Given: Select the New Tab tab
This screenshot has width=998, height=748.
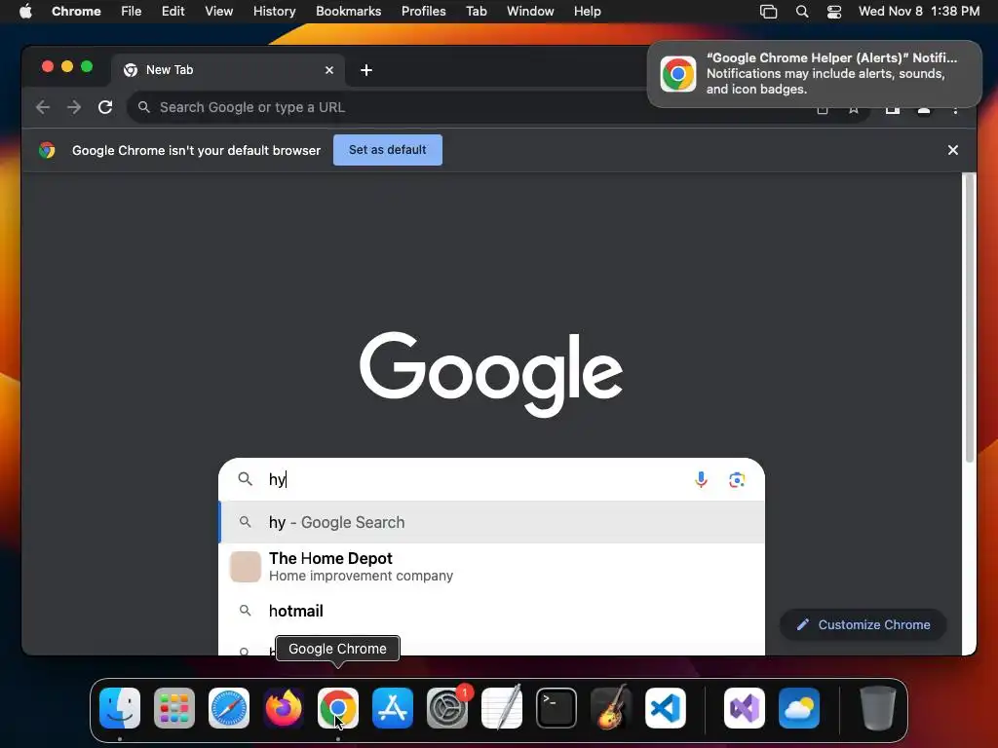Looking at the screenshot, I should click(x=228, y=70).
